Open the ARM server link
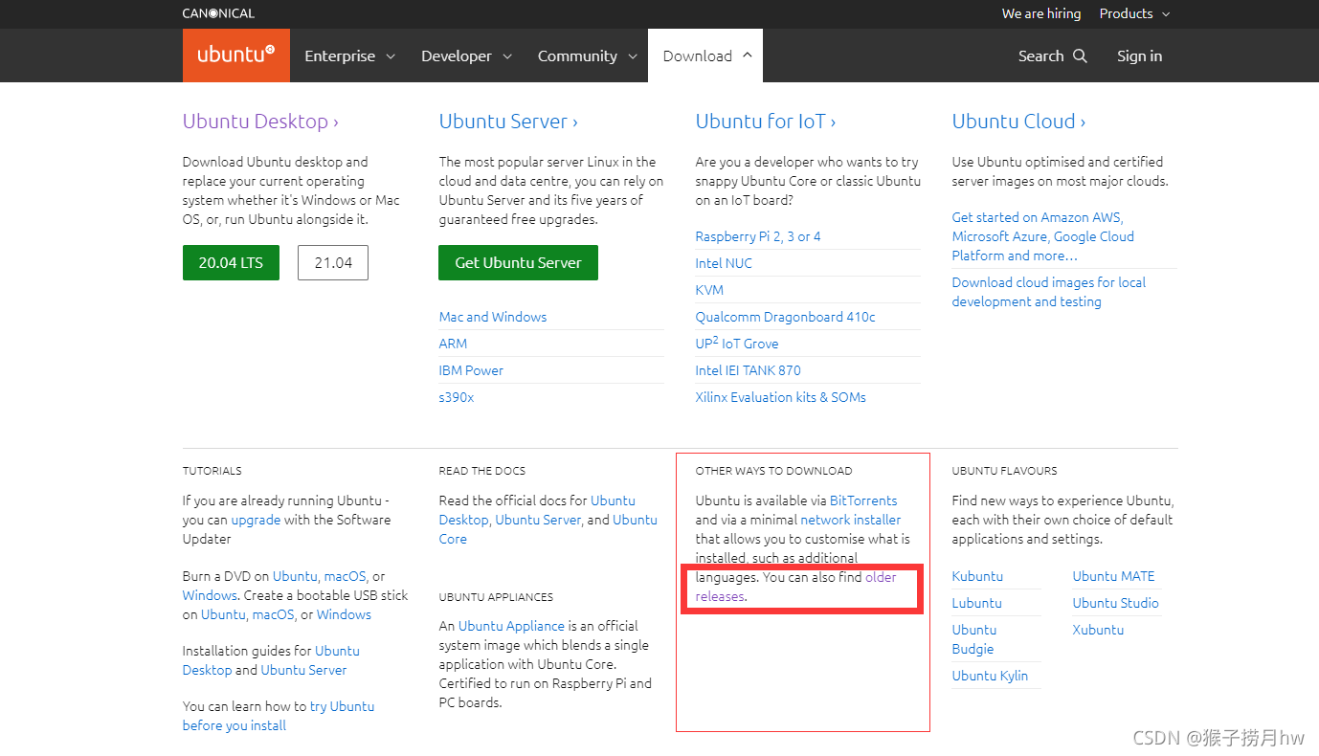1319x756 pixels. click(x=453, y=344)
